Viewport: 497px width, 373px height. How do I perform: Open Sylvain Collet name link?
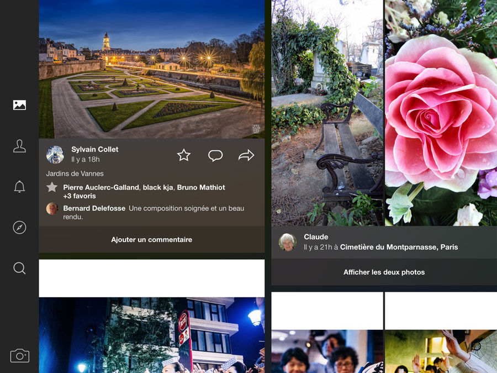(95, 149)
